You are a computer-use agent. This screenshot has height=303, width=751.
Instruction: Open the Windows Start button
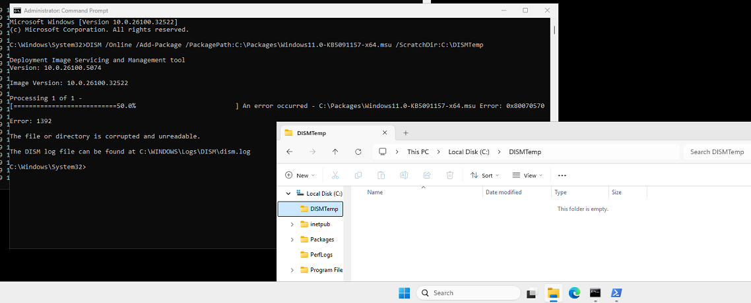(405, 293)
